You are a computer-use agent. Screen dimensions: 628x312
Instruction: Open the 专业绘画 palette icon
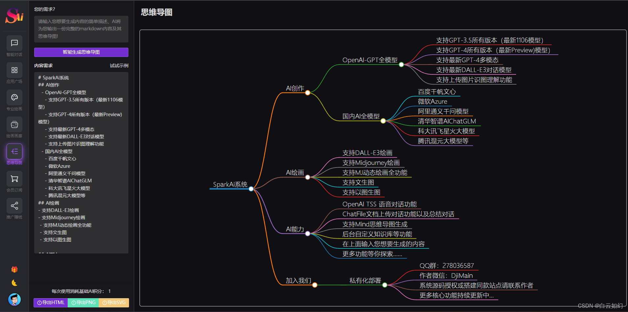(x=14, y=97)
